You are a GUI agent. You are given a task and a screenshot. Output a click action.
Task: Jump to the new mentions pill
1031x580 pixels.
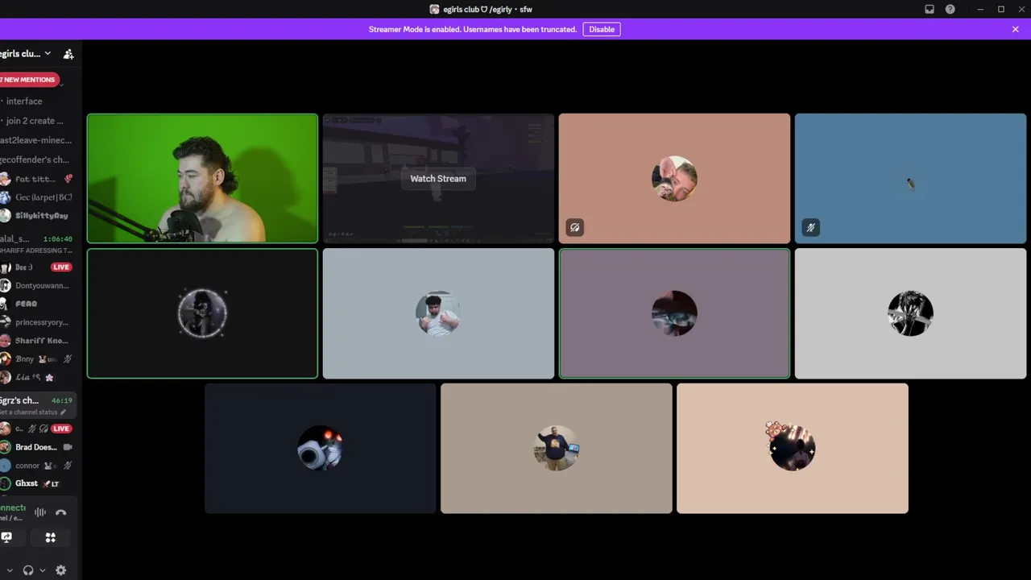tap(28, 80)
